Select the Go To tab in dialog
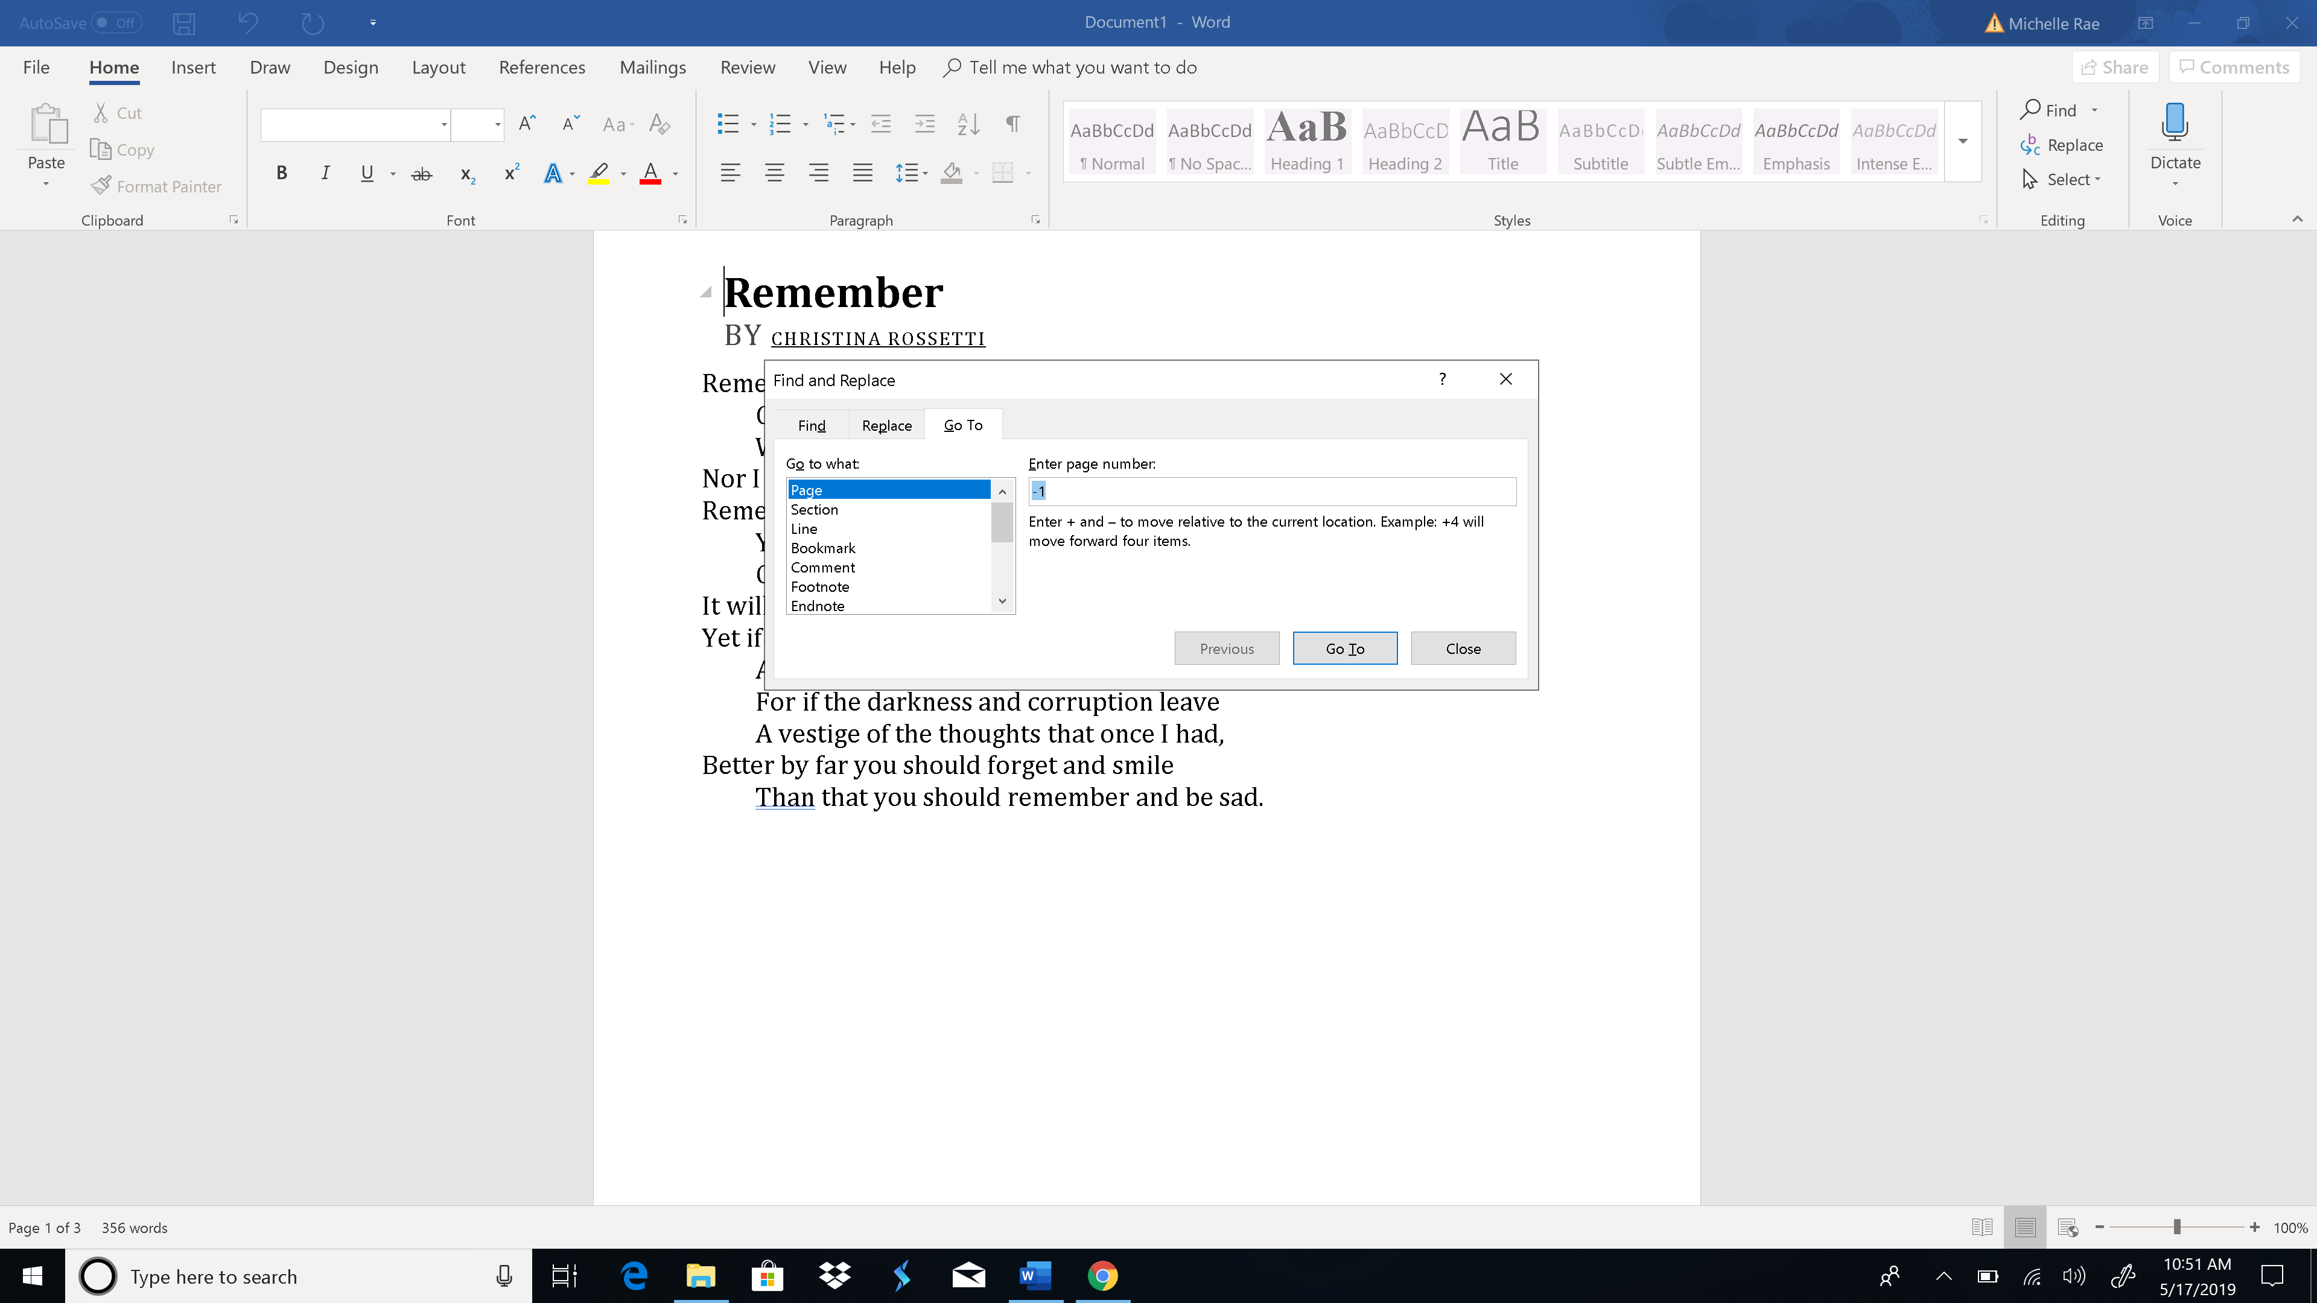 963,423
